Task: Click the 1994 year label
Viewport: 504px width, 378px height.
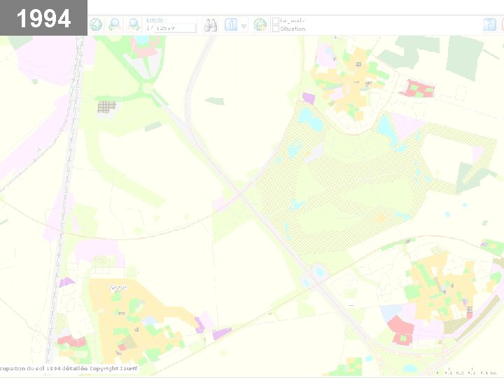Action: click(43, 18)
